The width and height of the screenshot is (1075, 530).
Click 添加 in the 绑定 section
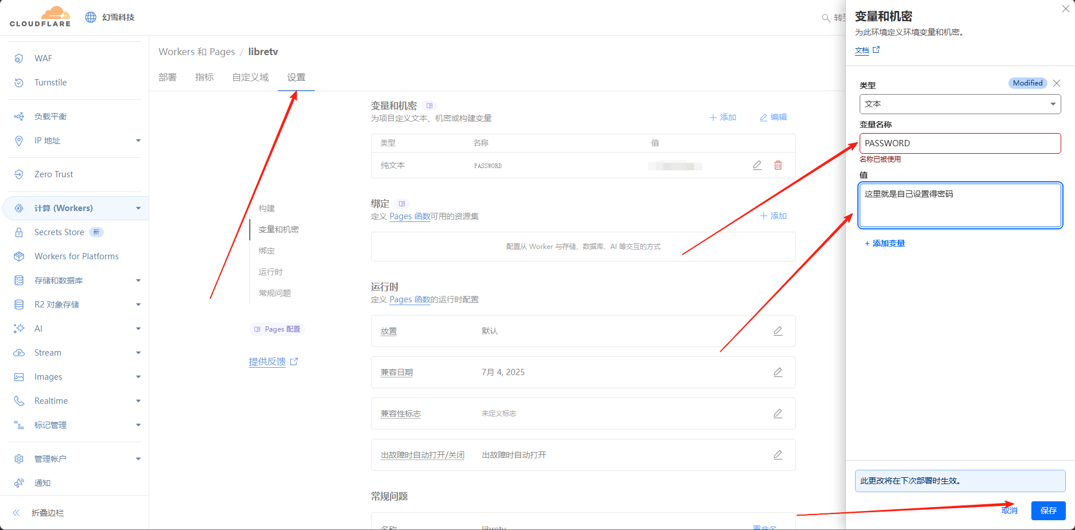(x=774, y=216)
